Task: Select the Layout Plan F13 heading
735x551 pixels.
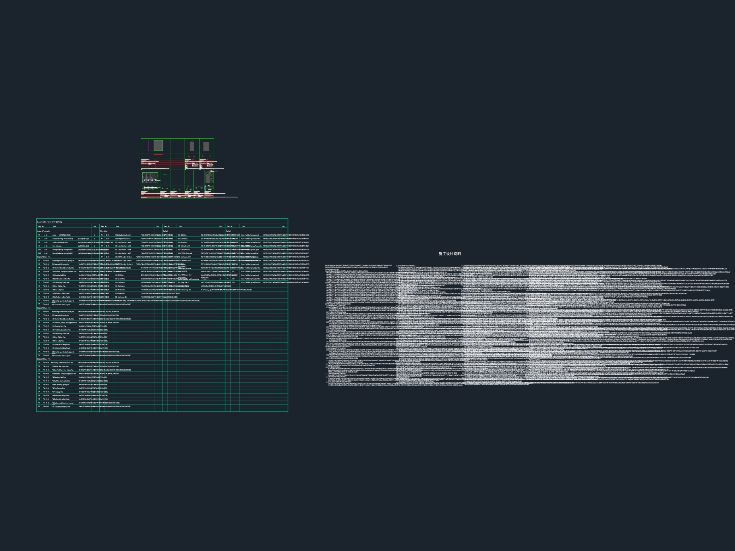Action: (x=44, y=308)
